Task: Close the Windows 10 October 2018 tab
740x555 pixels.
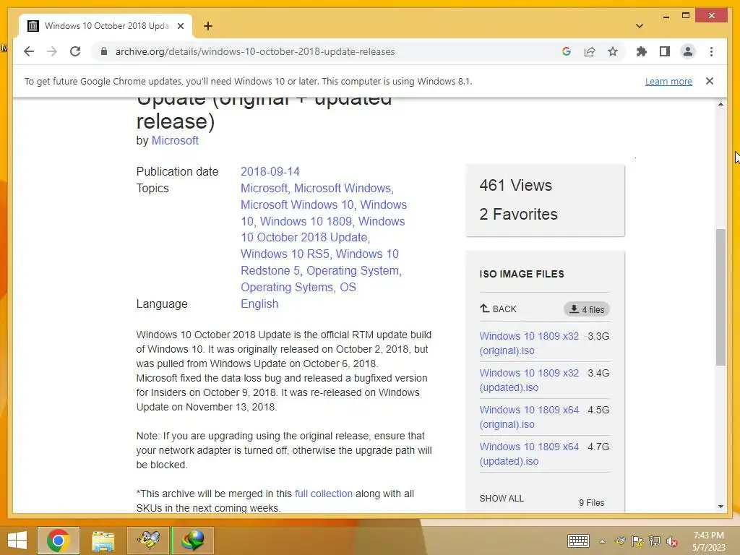Action: click(180, 26)
